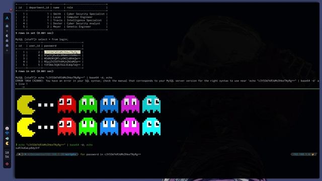The height and width of the screenshot is (181, 322).
Task: Click the password hash for user_id 5
Action: point(62,65)
